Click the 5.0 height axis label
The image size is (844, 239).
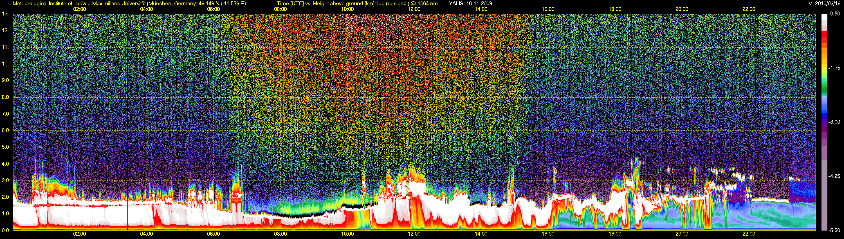(5, 147)
